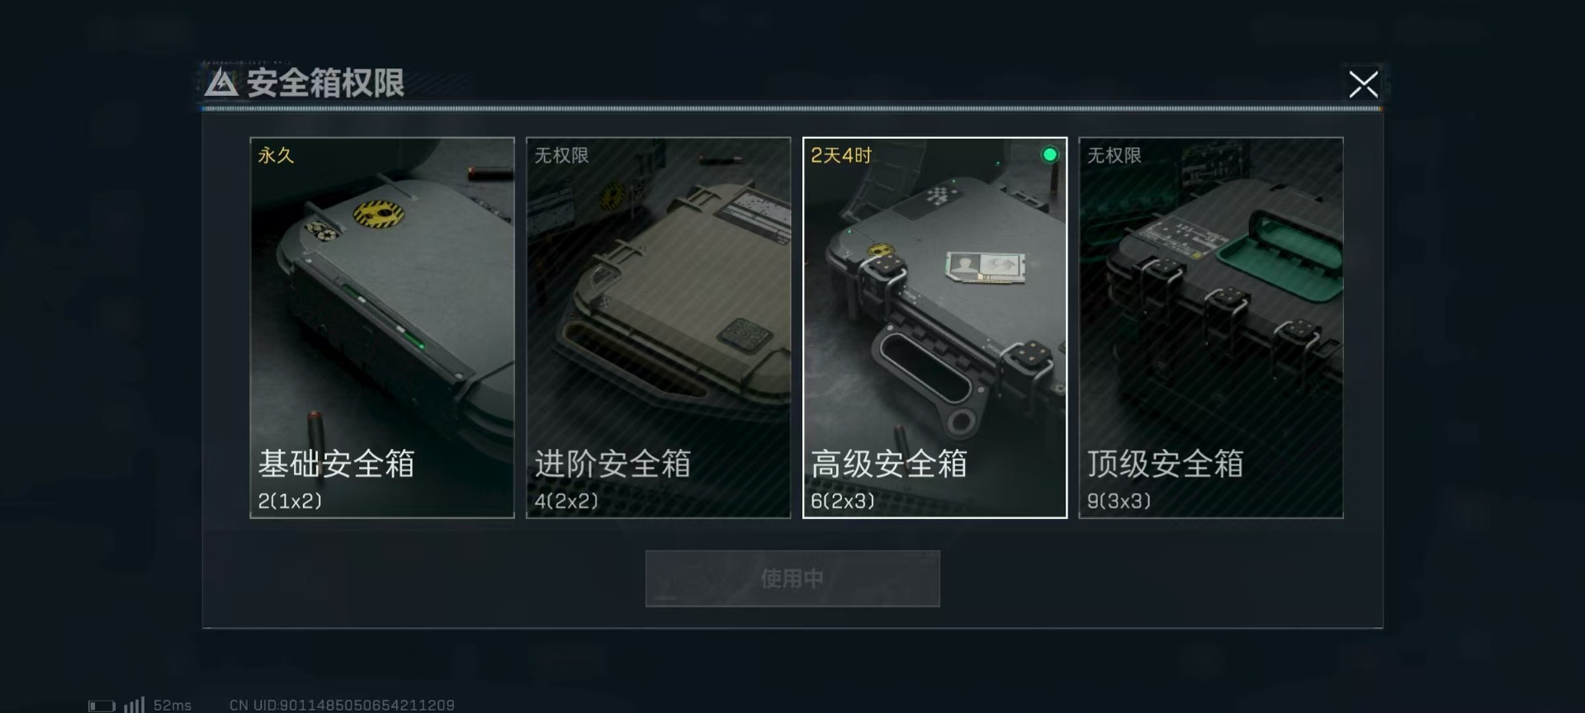Image resolution: width=1585 pixels, height=713 pixels.
Task: Select the 基础安全箱 name label
Action: 336,464
